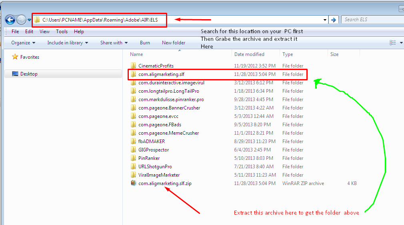Image resolution: width=404 pixels, height=225 pixels.
Task: Select the com.aligmarketing.slf.zip file name
Action: tap(165, 183)
